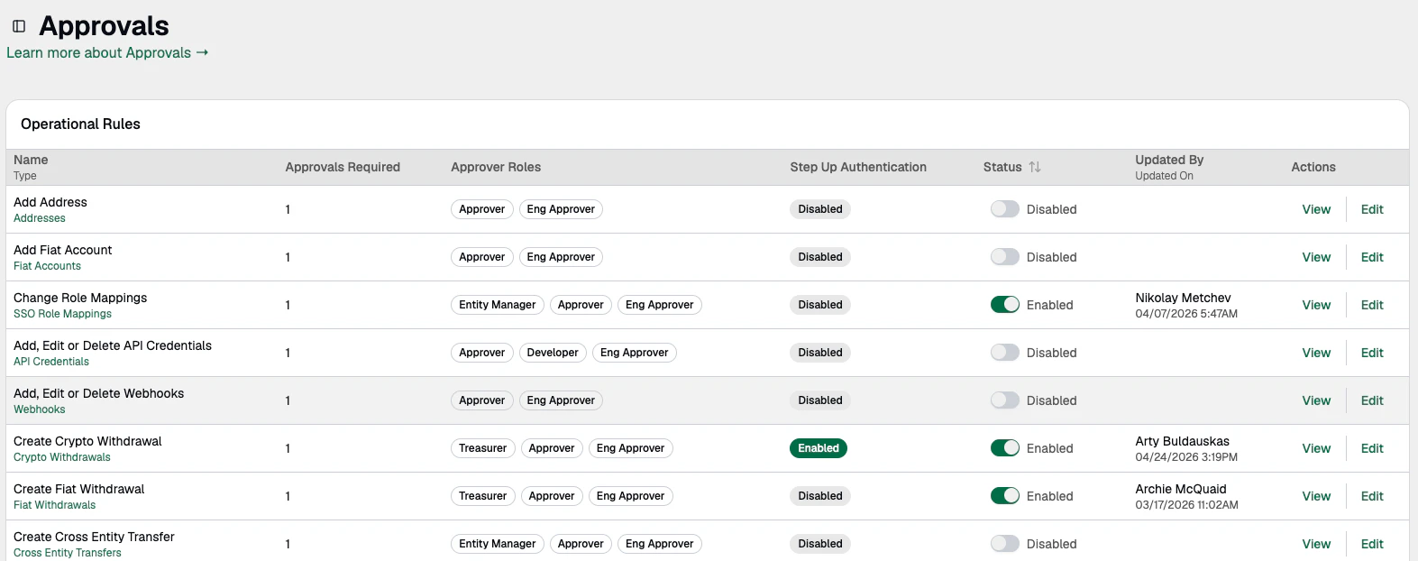Screen dimensions: 1418x561
Task: Edit the Create Cross Entity Transfer rule
Action: [1372, 544]
